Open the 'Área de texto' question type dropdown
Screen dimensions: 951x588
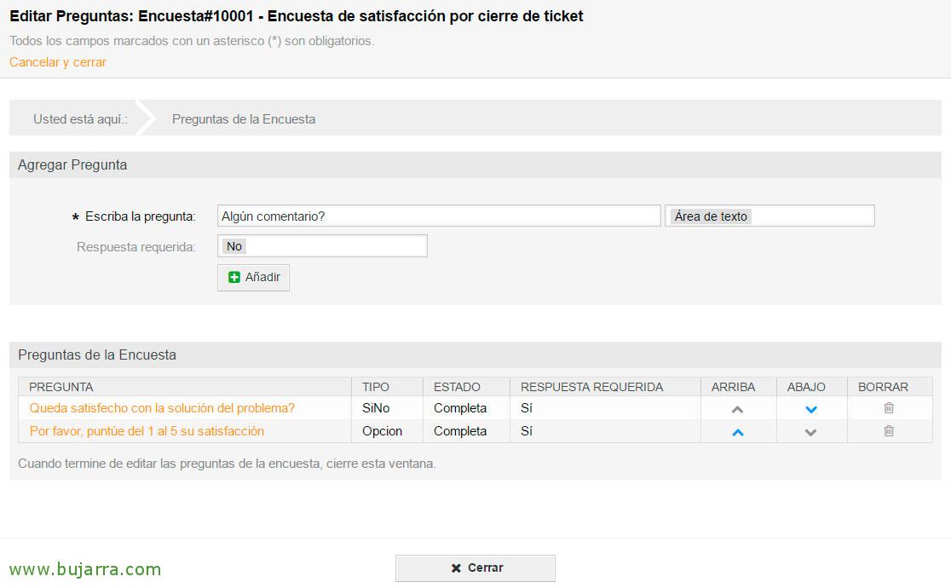[x=769, y=216]
